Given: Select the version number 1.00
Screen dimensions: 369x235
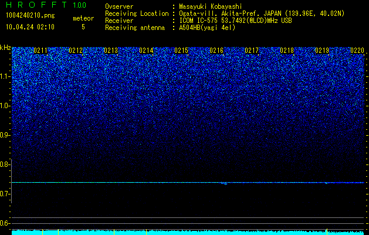Looking at the screenshot, I should tap(79, 5).
